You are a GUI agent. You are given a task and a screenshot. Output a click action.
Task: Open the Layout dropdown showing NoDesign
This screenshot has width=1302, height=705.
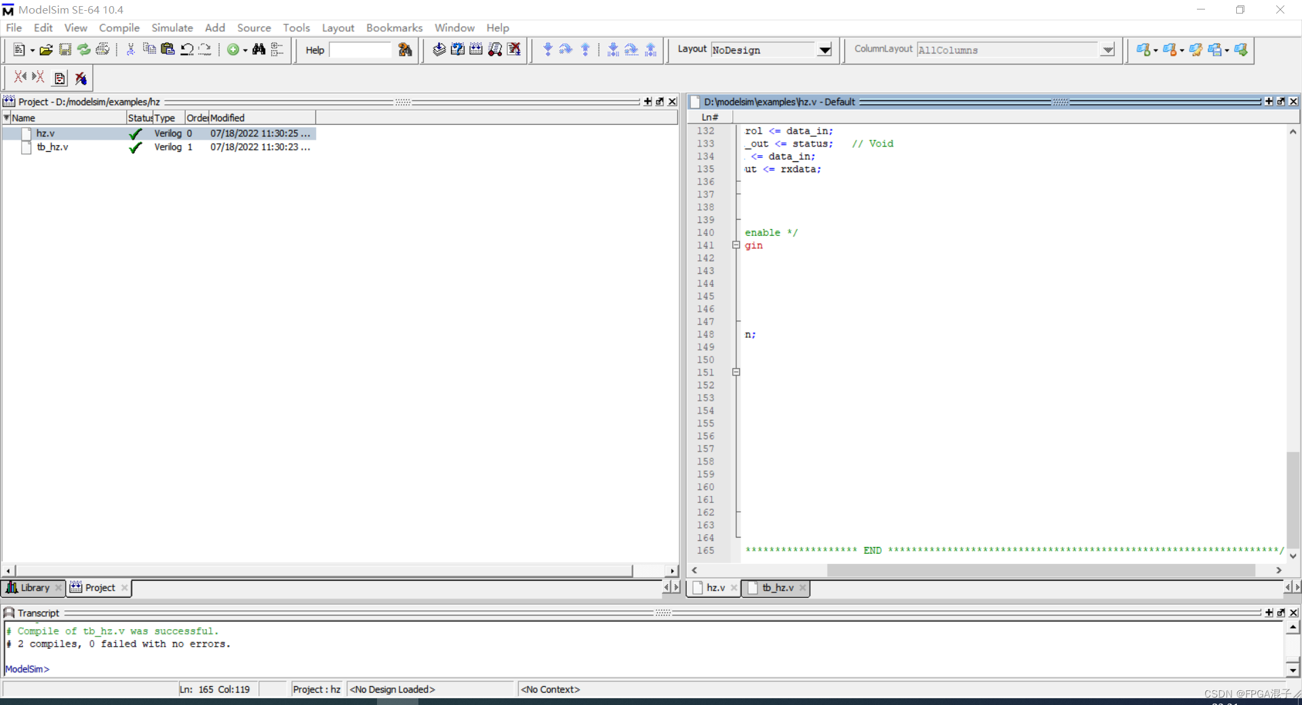(x=824, y=49)
